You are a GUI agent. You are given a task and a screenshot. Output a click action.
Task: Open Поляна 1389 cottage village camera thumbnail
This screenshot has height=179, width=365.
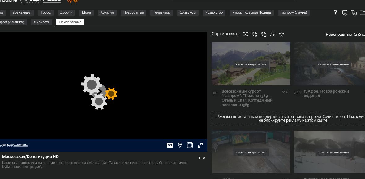pos(251,64)
